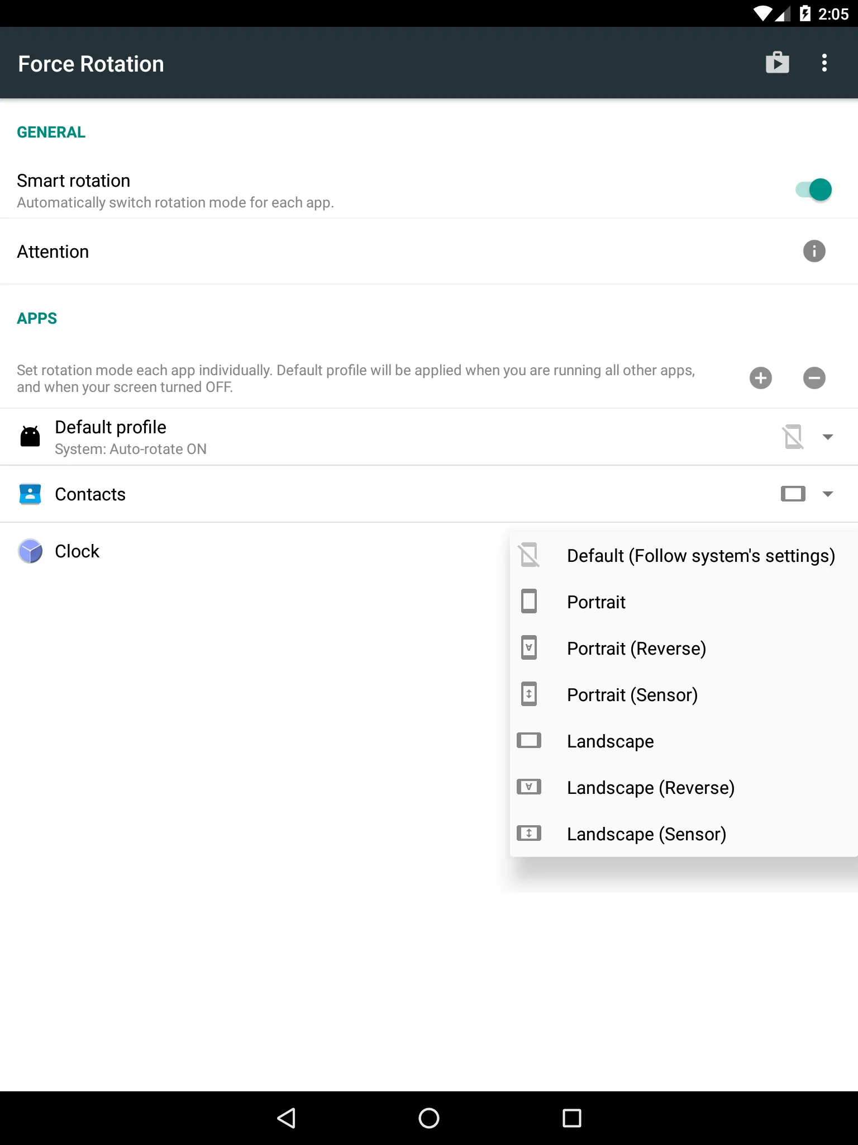
Task: Tap the Default profile label
Action: (111, 427)
